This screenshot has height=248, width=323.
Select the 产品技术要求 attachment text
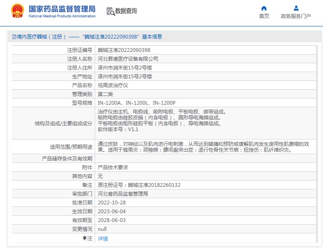(113, 167)
